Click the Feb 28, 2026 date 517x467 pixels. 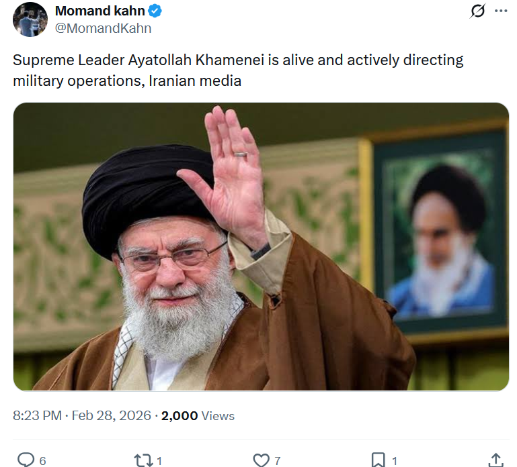pyautogui.click(x=112, y=415)
